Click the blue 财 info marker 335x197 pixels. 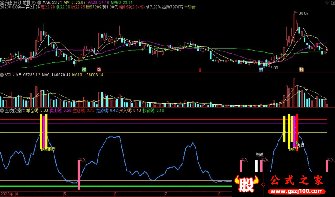(x=260, y=69)
